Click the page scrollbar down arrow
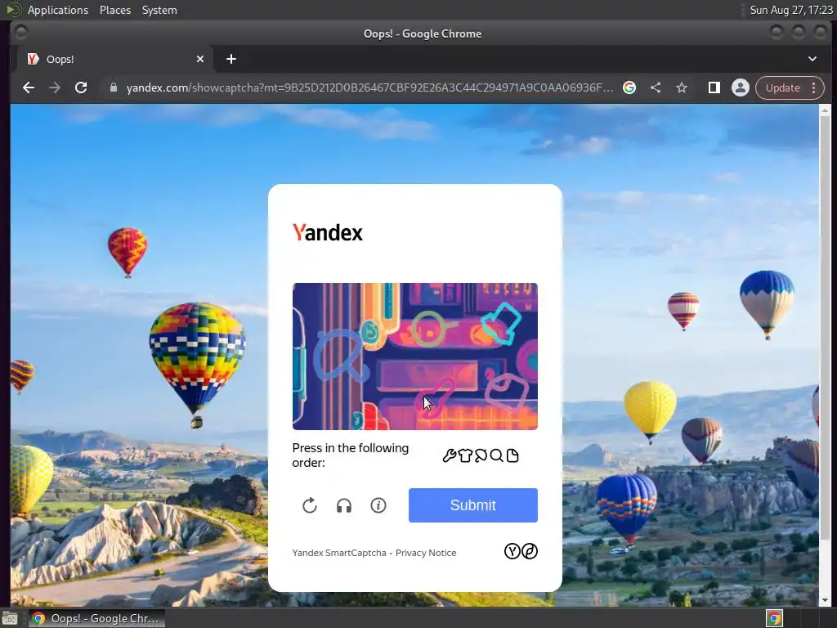 825,600
